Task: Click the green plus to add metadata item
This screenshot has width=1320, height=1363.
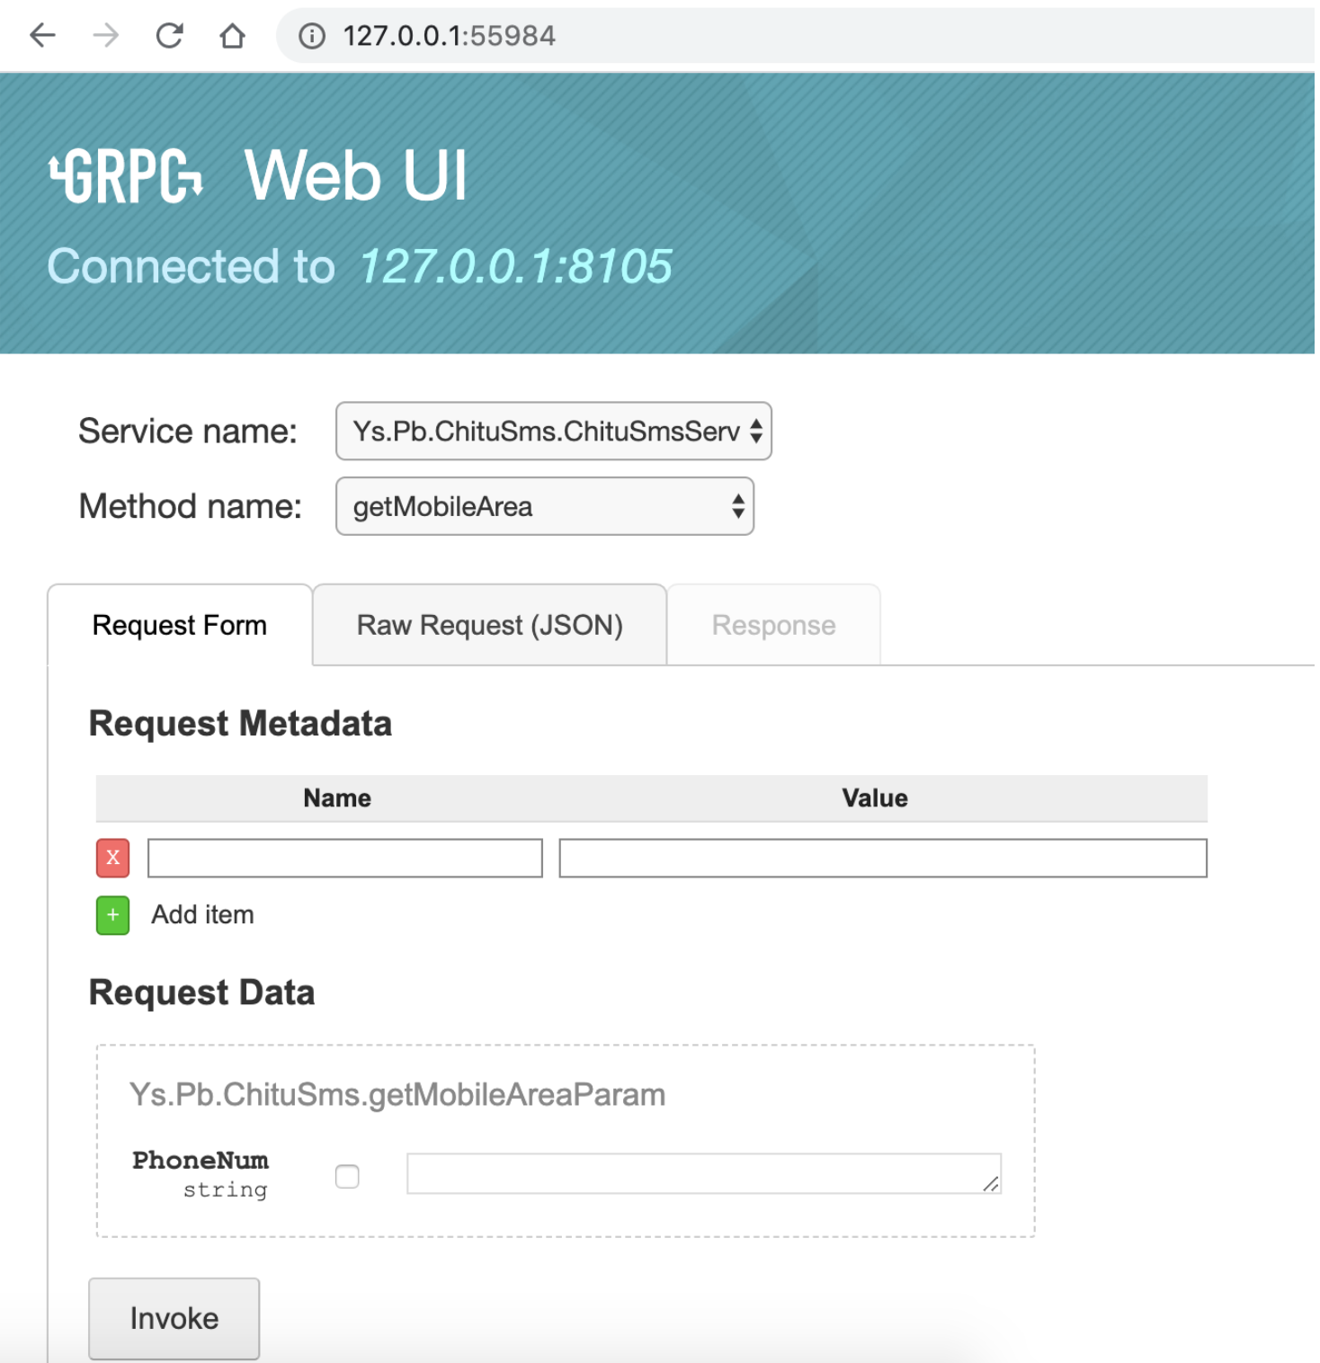Action: (x=111, y=914)
